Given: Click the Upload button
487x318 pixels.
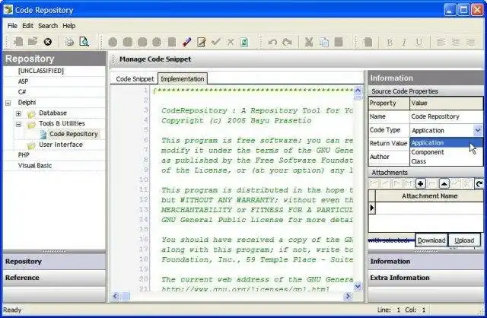Looking at the screenshot, I should 464,240.
